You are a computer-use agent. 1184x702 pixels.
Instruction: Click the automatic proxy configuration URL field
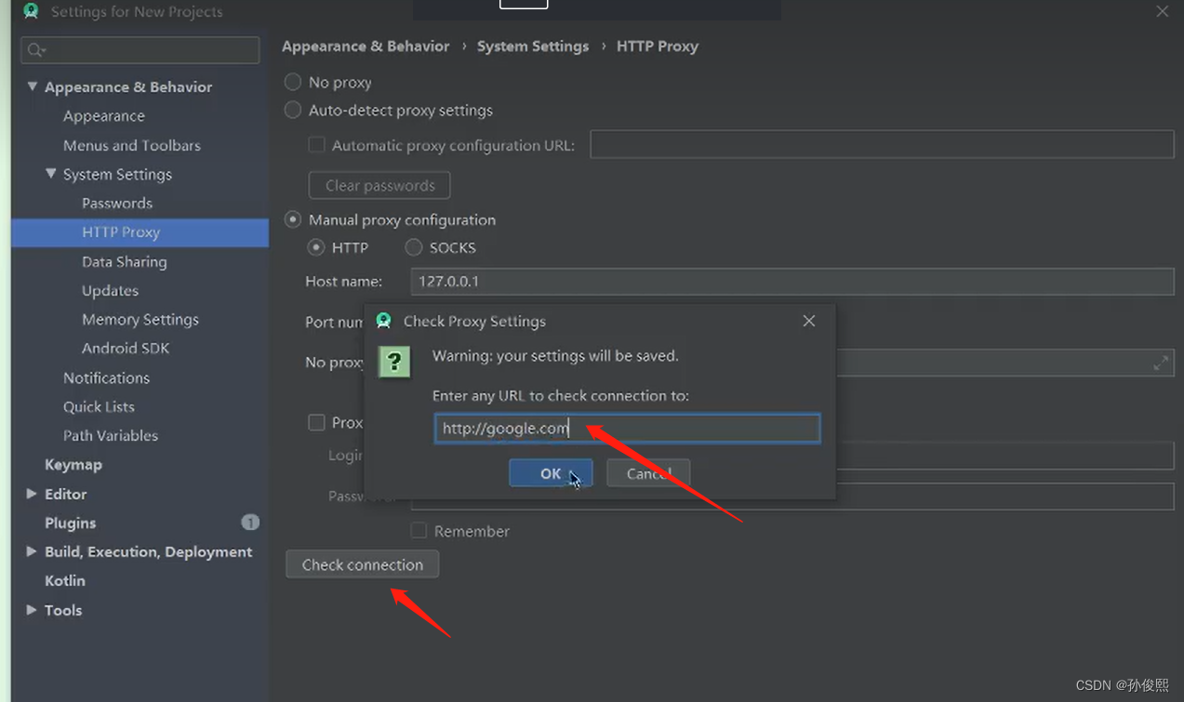click(x=883, y=144)
